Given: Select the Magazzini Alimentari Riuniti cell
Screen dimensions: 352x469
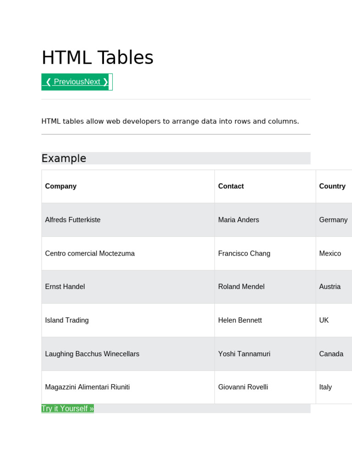Looking at the screenshot, I should (x=87, y=387).
